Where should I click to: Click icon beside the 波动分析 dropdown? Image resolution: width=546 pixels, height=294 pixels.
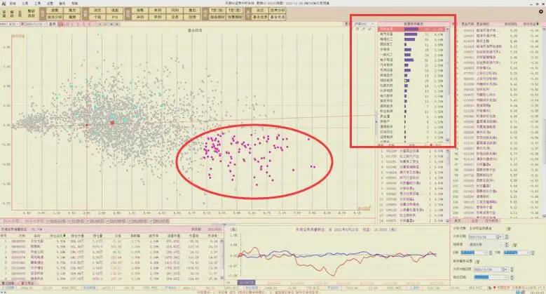[514, 245]
